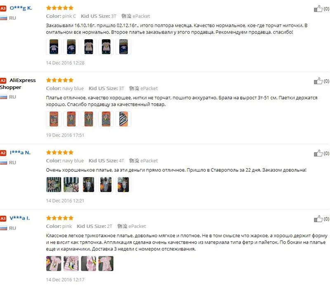Like V***a I.'s review with thumbs-up icon
The height and width of the screenshot is (285, 330).
coord(318,219)
